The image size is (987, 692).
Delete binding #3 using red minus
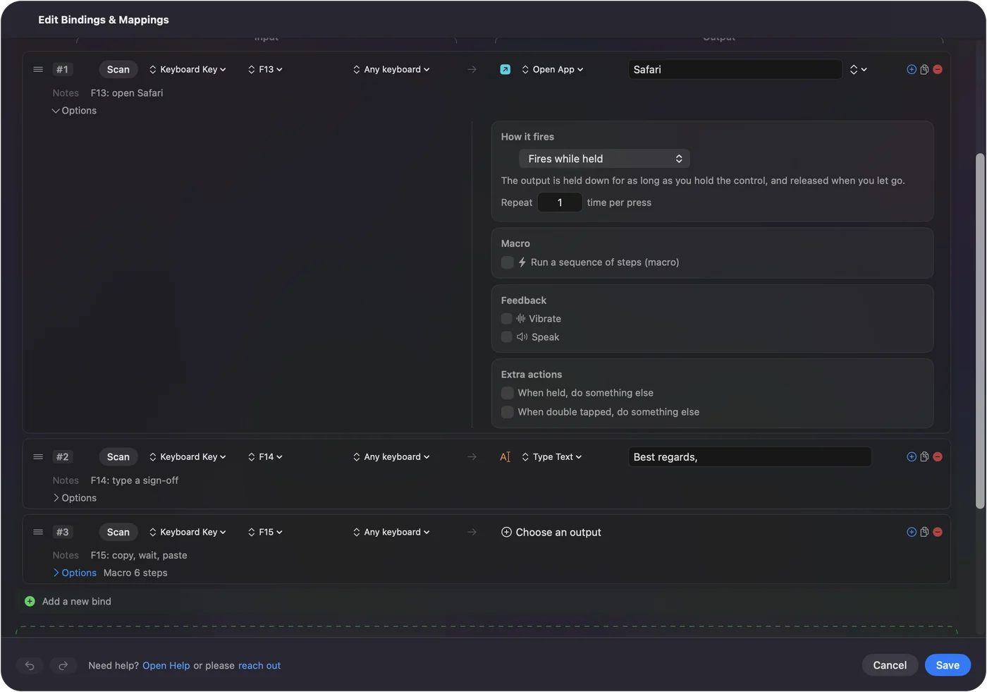coord(938,532)
